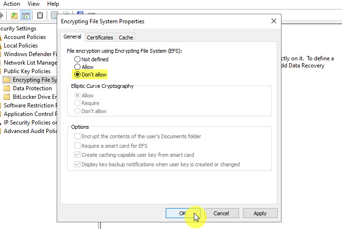Screen dimensions: 342x229
Task: Select the Not defined radio button
Action: coord(77,59)
